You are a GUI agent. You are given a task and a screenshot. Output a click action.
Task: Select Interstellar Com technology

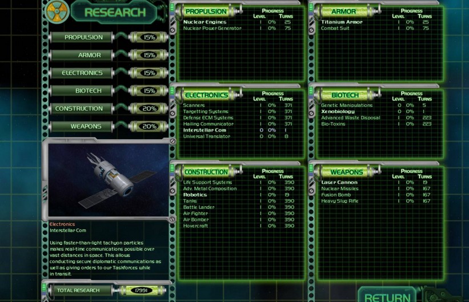point(205,130)
